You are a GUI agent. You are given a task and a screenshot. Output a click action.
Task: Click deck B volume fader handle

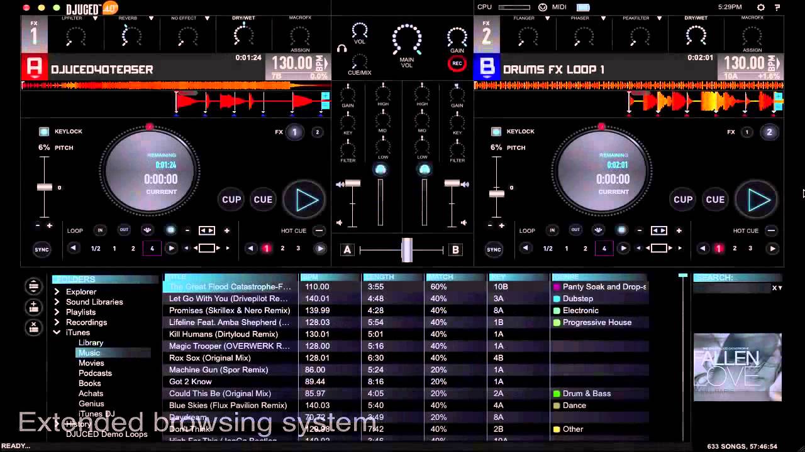(x=452, y=183)
